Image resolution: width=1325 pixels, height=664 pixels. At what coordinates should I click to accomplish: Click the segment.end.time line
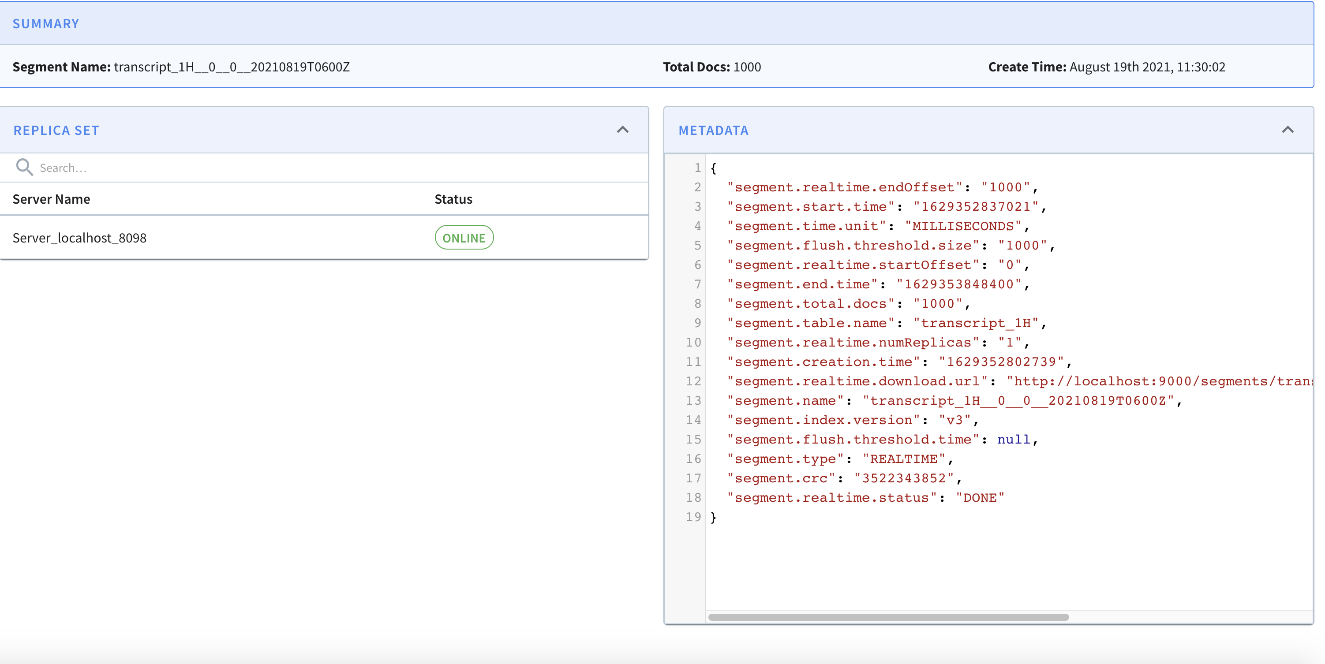tap(878, 284)
